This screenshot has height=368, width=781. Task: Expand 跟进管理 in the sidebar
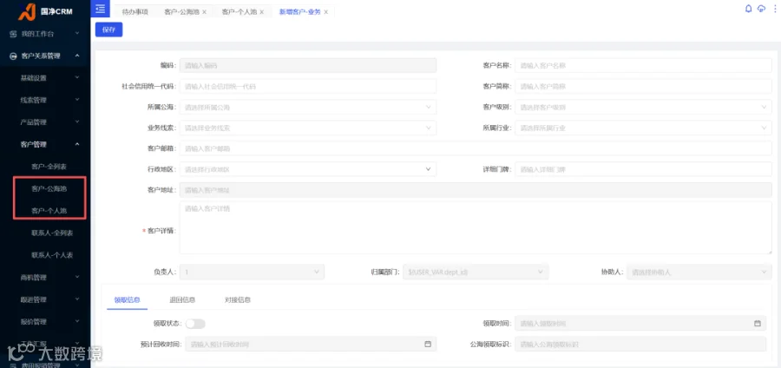click(x=45, y=299)
